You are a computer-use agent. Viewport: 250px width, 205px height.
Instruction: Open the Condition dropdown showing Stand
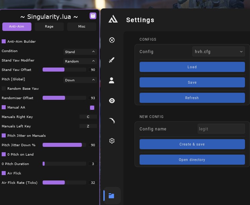(x=80, y=52)
